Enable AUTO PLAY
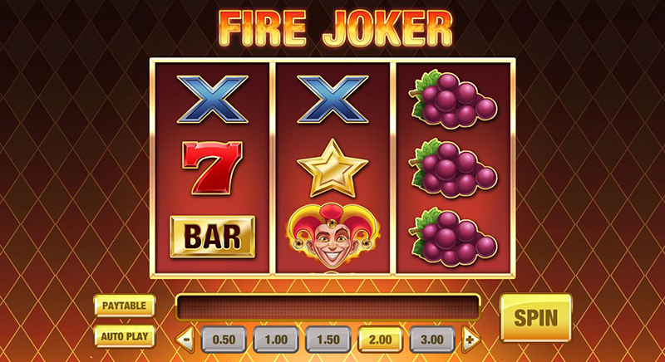The image size is (665, 362). (x=124, y=336)
